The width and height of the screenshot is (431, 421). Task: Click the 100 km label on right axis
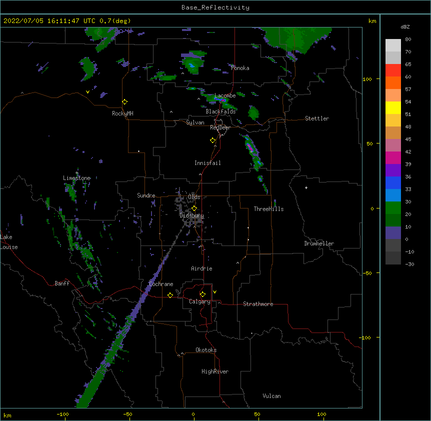pyautogui.click(x=367, y=79)
